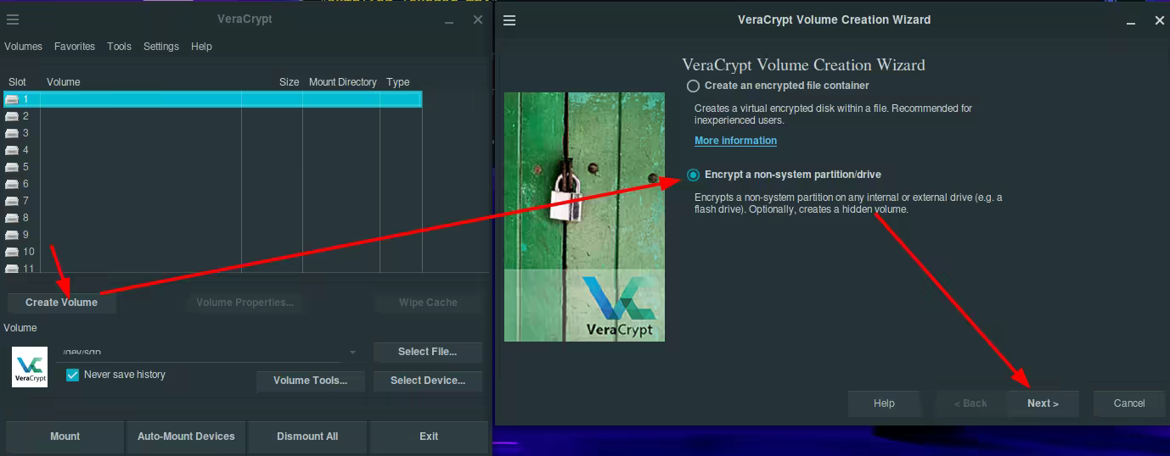Click the drive icon for slot 1
The width and height of the screenshot is (1170, 456).
(12, 99)
